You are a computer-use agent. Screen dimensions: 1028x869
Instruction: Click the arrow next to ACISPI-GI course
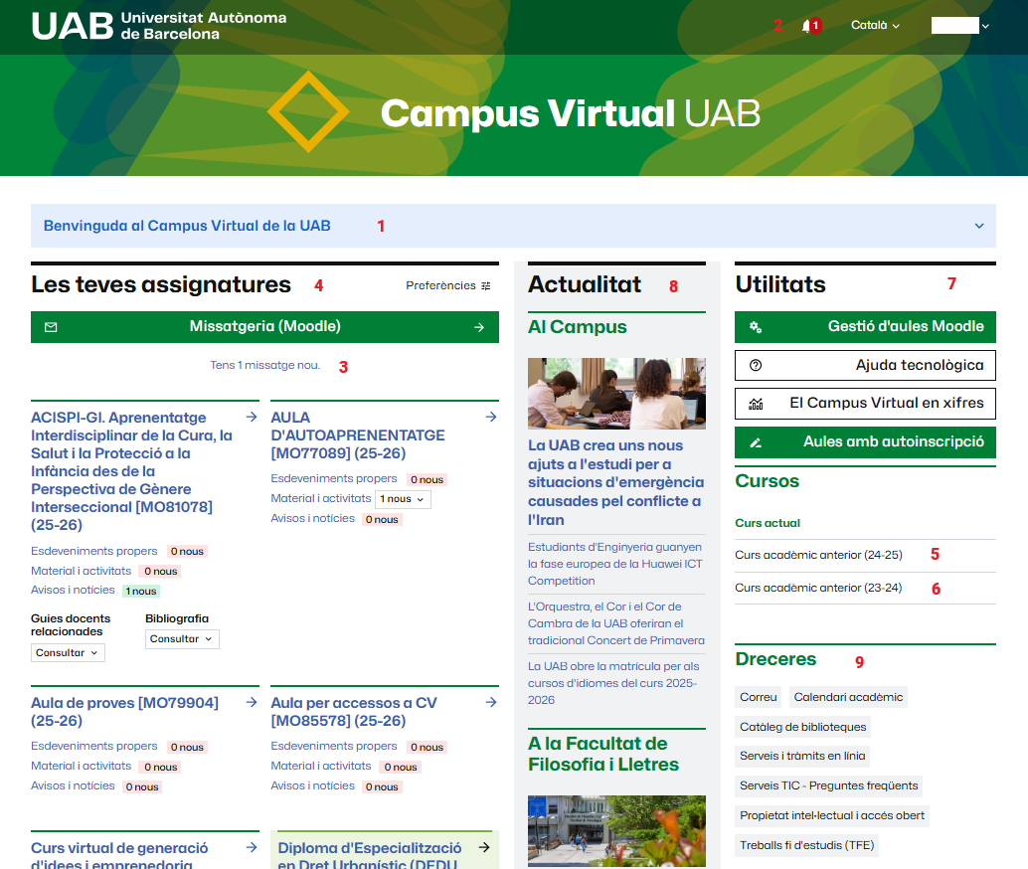pyautogui.click(x=252, y=417)
